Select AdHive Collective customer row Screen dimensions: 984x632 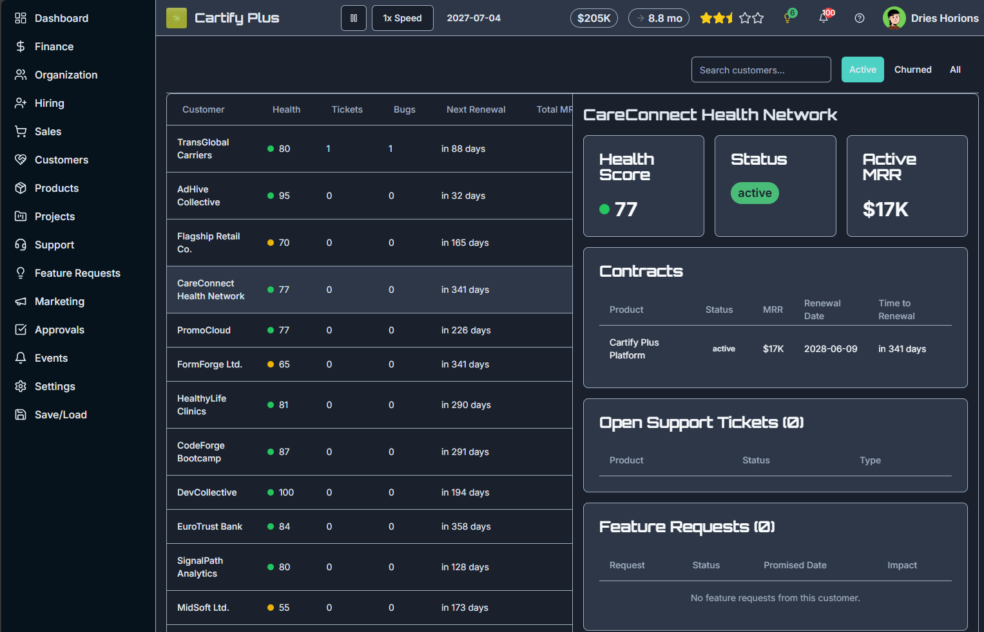pyautogui.click(x=369, y=196)
